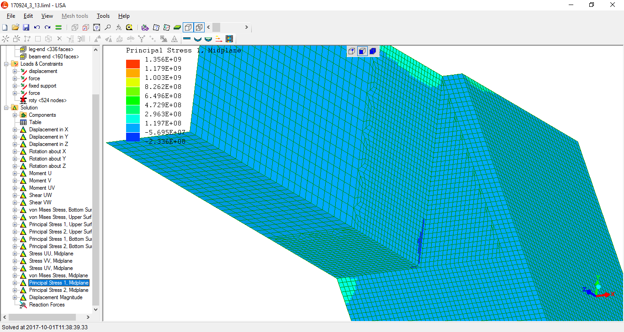This screenshot has width=624, height=332.
Task: Click the tree panel scroll down arrow
Action: coord(95,310)
